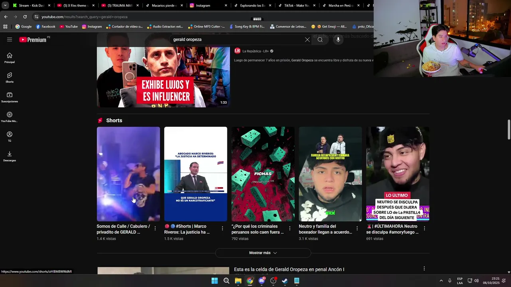The image size is (511, 287).
Task: Expand shorts with Mostrar más
Action: point(263,253)
